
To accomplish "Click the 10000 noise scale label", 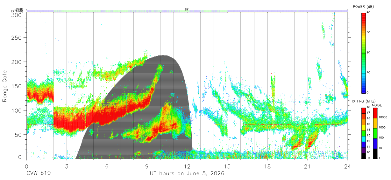I will click(x=382, y=117).
